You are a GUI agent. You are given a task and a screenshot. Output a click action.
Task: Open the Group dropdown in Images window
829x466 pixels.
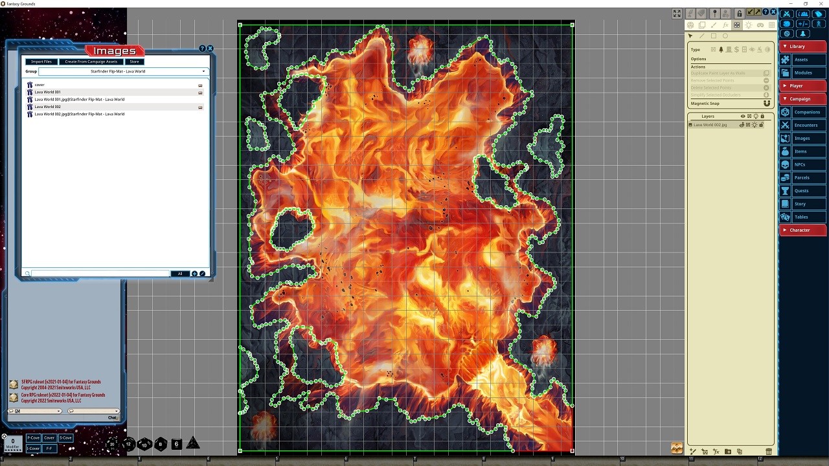coord(122,71)
